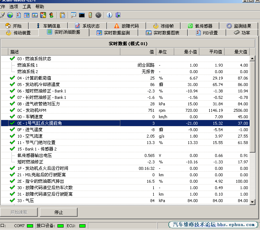
Task: Click the blue data grid toolbar icon
Action: (x=27, y=15)
